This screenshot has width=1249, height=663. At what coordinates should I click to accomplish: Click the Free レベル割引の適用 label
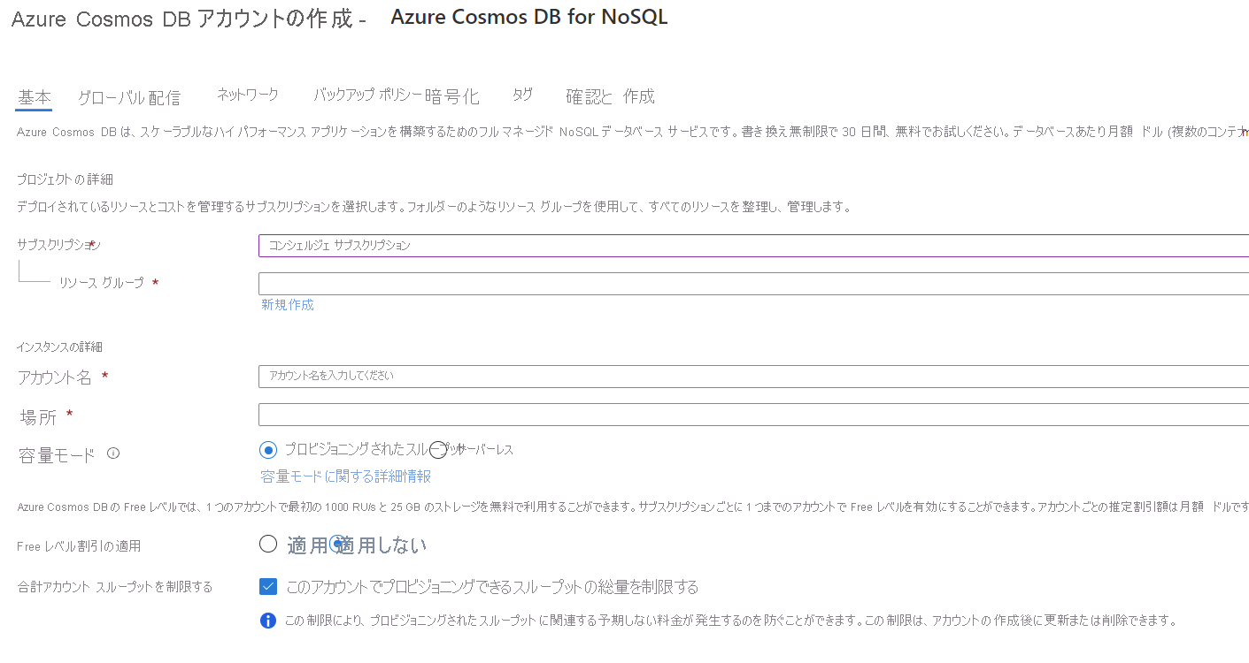click(x=79, y=546)
